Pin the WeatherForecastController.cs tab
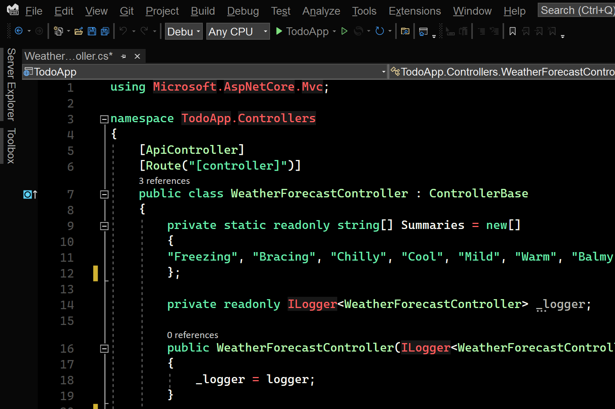 pos(124,56)
